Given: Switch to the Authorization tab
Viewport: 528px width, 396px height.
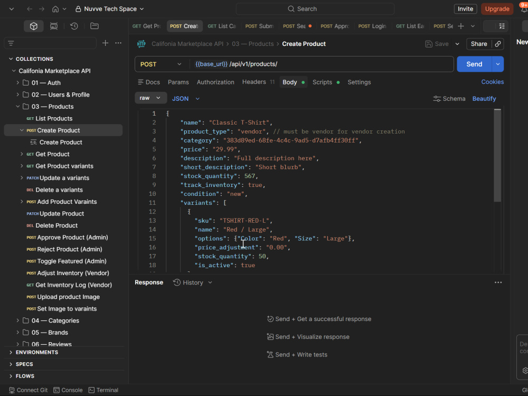Looking at the screenshot, I should [x=215, y=82].
